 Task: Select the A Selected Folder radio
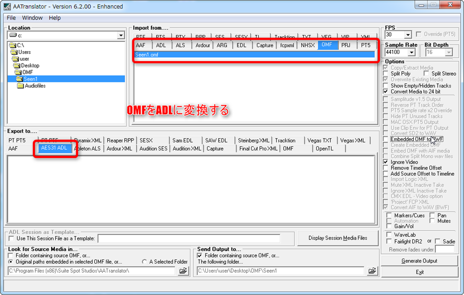145,262
